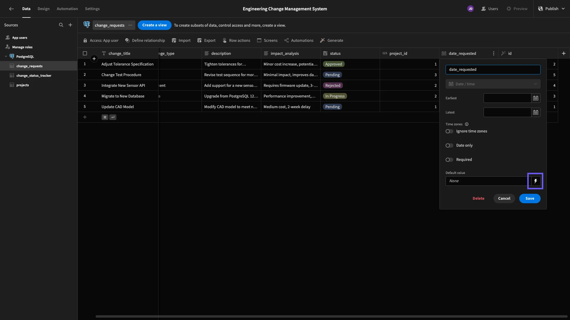
Task: Delete the date_requested column
Action: tap(478, 199)
